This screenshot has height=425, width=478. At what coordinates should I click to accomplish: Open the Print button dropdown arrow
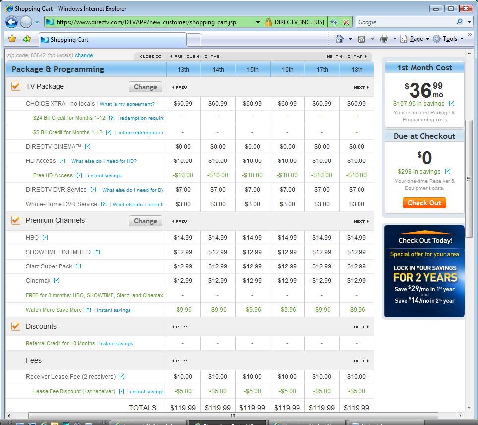[395, 39]
